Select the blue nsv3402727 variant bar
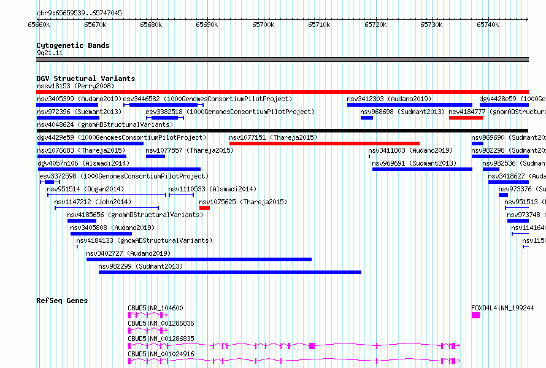The image size is (546, 368). 199,259
